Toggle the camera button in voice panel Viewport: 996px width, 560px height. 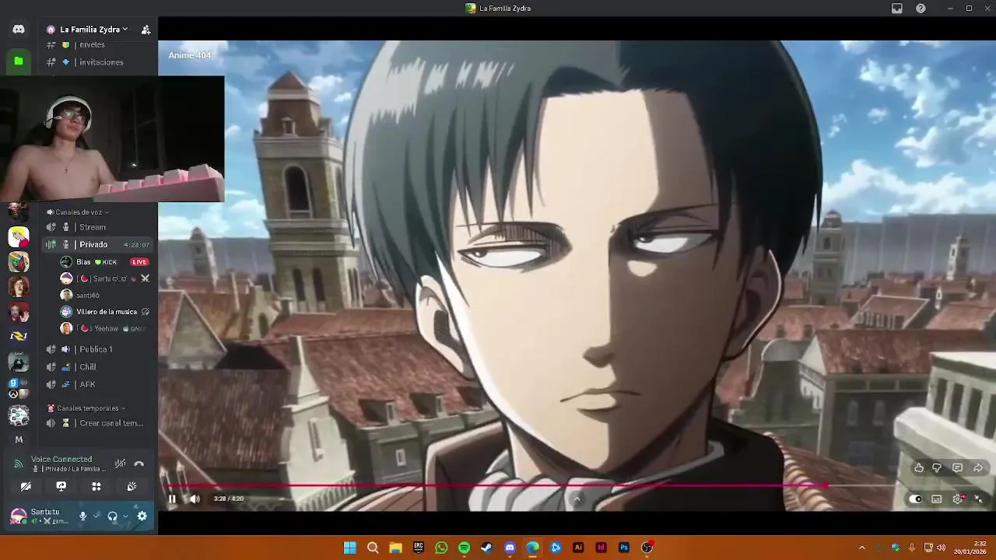point(26,486)
